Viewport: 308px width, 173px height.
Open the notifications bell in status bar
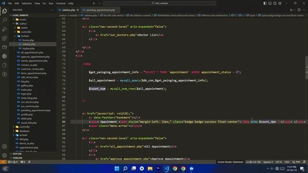coord(304,162)
